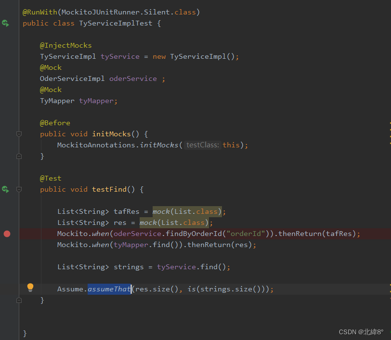Remove breakpoint on findByOrderId line
The width and height of the screenshot is (391, 340).
[x=7, y=234]
